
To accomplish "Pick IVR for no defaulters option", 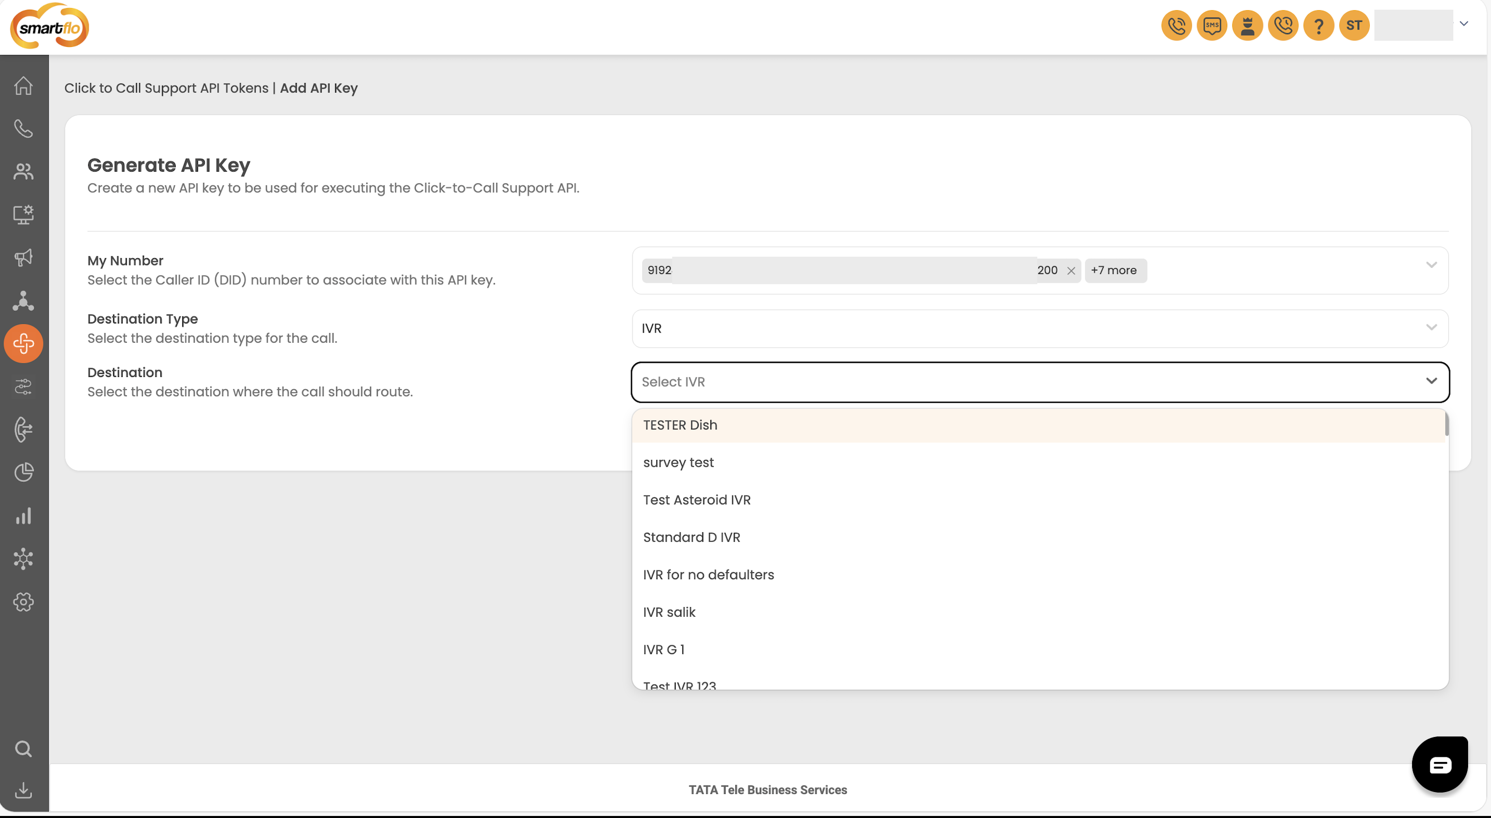I will tap(1039, 576).
